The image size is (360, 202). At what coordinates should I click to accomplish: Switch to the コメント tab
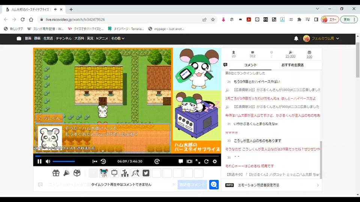click(250, 65)
